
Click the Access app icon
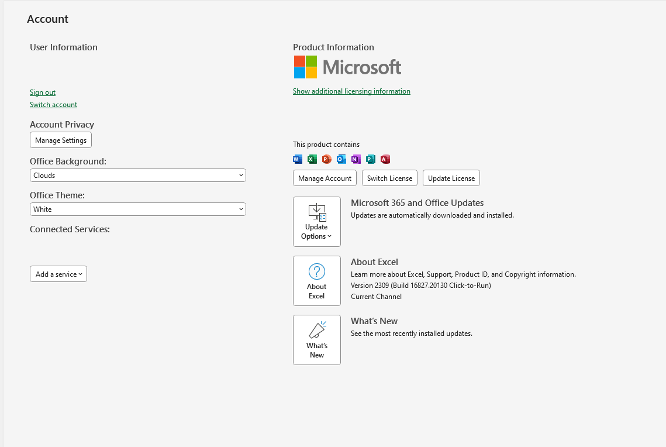pyautogui.click(x=385, y=159)
